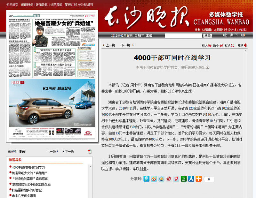Click the 多媒体数字报 header text
256x198 pixels.
coord(226,15)
